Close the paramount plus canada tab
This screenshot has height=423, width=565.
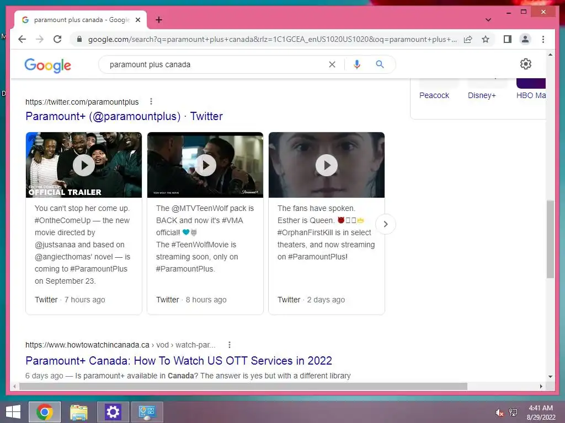click(137, 20)
